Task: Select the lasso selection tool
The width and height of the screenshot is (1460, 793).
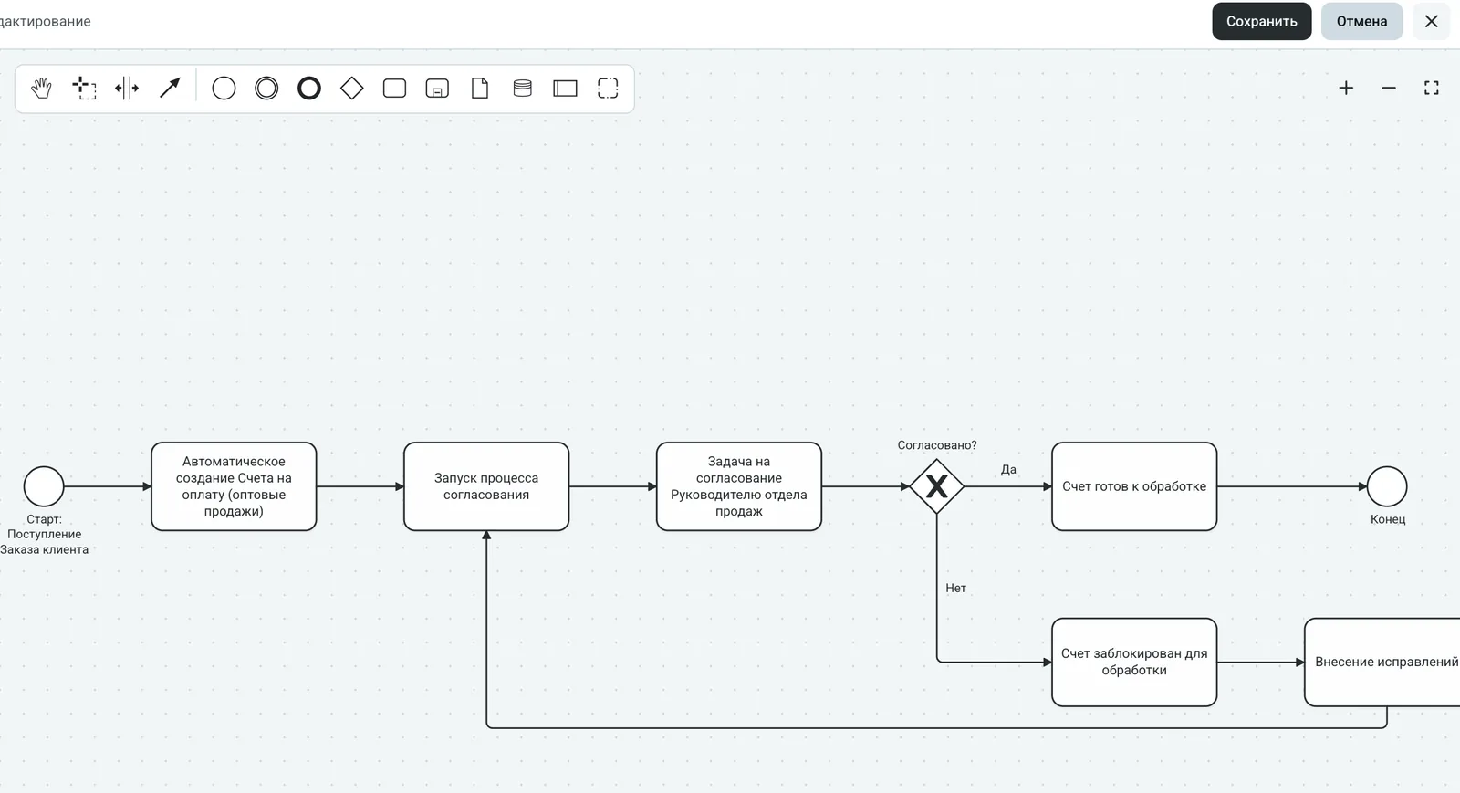Action: (84, 89)
